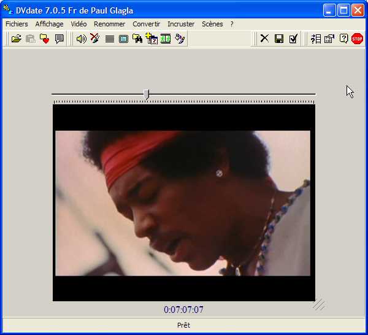The height and width of the screenshot is (335, 368).
Task: Open the Affichage menu
Action: [x=49, y=24]
